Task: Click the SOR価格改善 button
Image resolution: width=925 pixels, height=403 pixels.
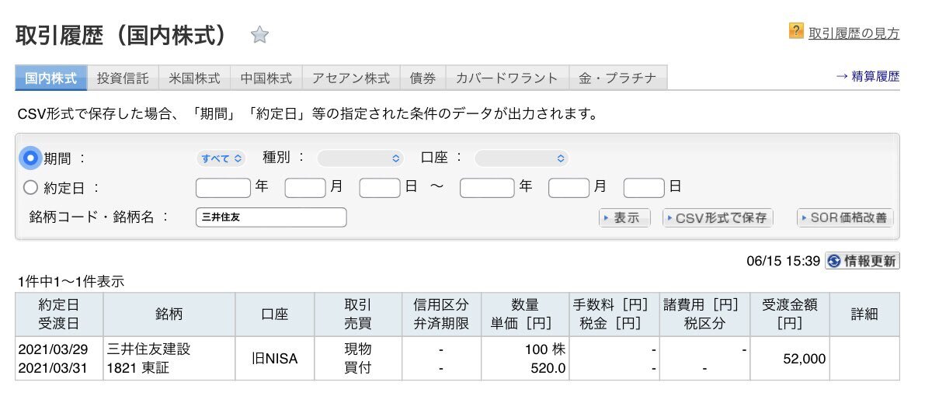Action: click(845, 217)
